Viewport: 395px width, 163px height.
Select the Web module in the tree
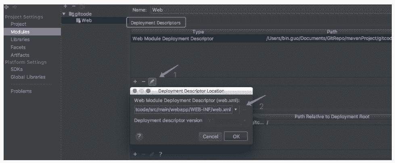point(86,21)
